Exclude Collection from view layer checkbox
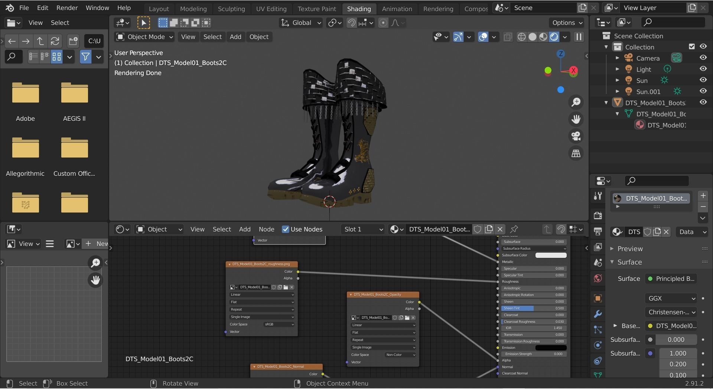Screen dimensions: 713x389 click(x=691, y=46)
